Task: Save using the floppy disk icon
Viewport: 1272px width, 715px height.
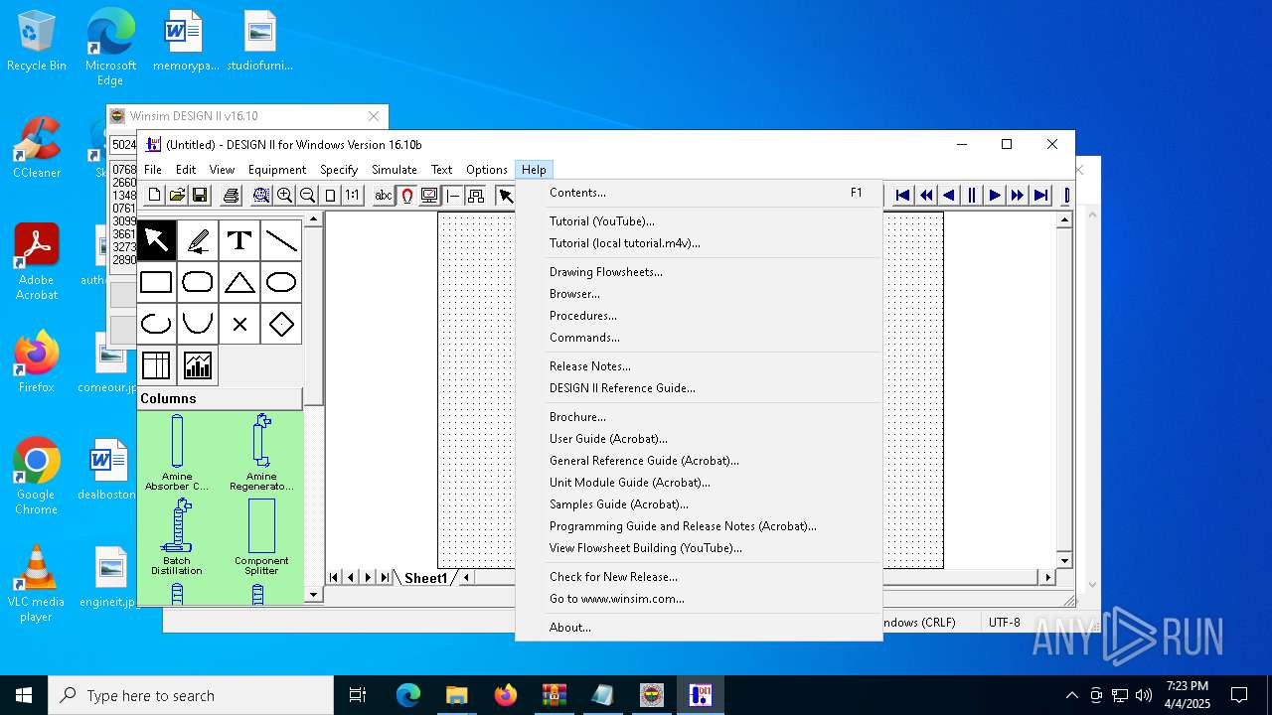Action: (200, 196)
